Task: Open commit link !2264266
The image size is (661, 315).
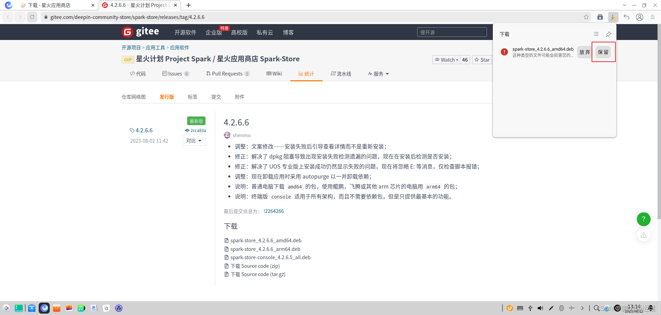Action: click(x=274, y=211)
